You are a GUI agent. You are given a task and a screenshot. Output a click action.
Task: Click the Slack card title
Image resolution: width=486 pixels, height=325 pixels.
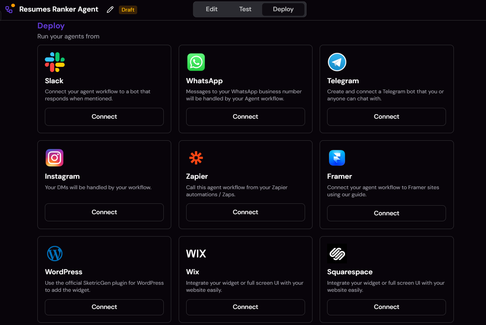point(54,81)
